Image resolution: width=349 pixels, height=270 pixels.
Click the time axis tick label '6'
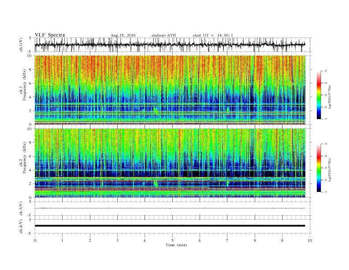[x=200, y=240]
